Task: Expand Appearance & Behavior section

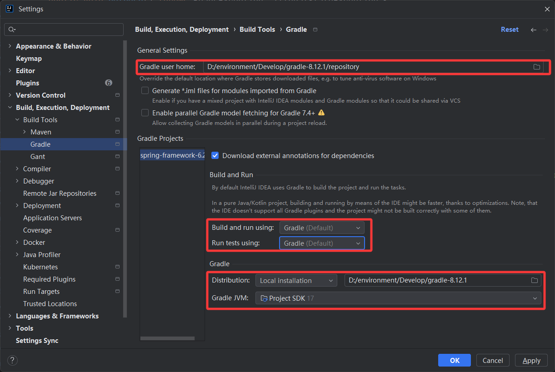Action: point(10,46)
